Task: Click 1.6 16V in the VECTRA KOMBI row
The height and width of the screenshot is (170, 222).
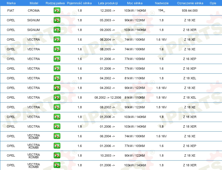Action: coord(162,136)
